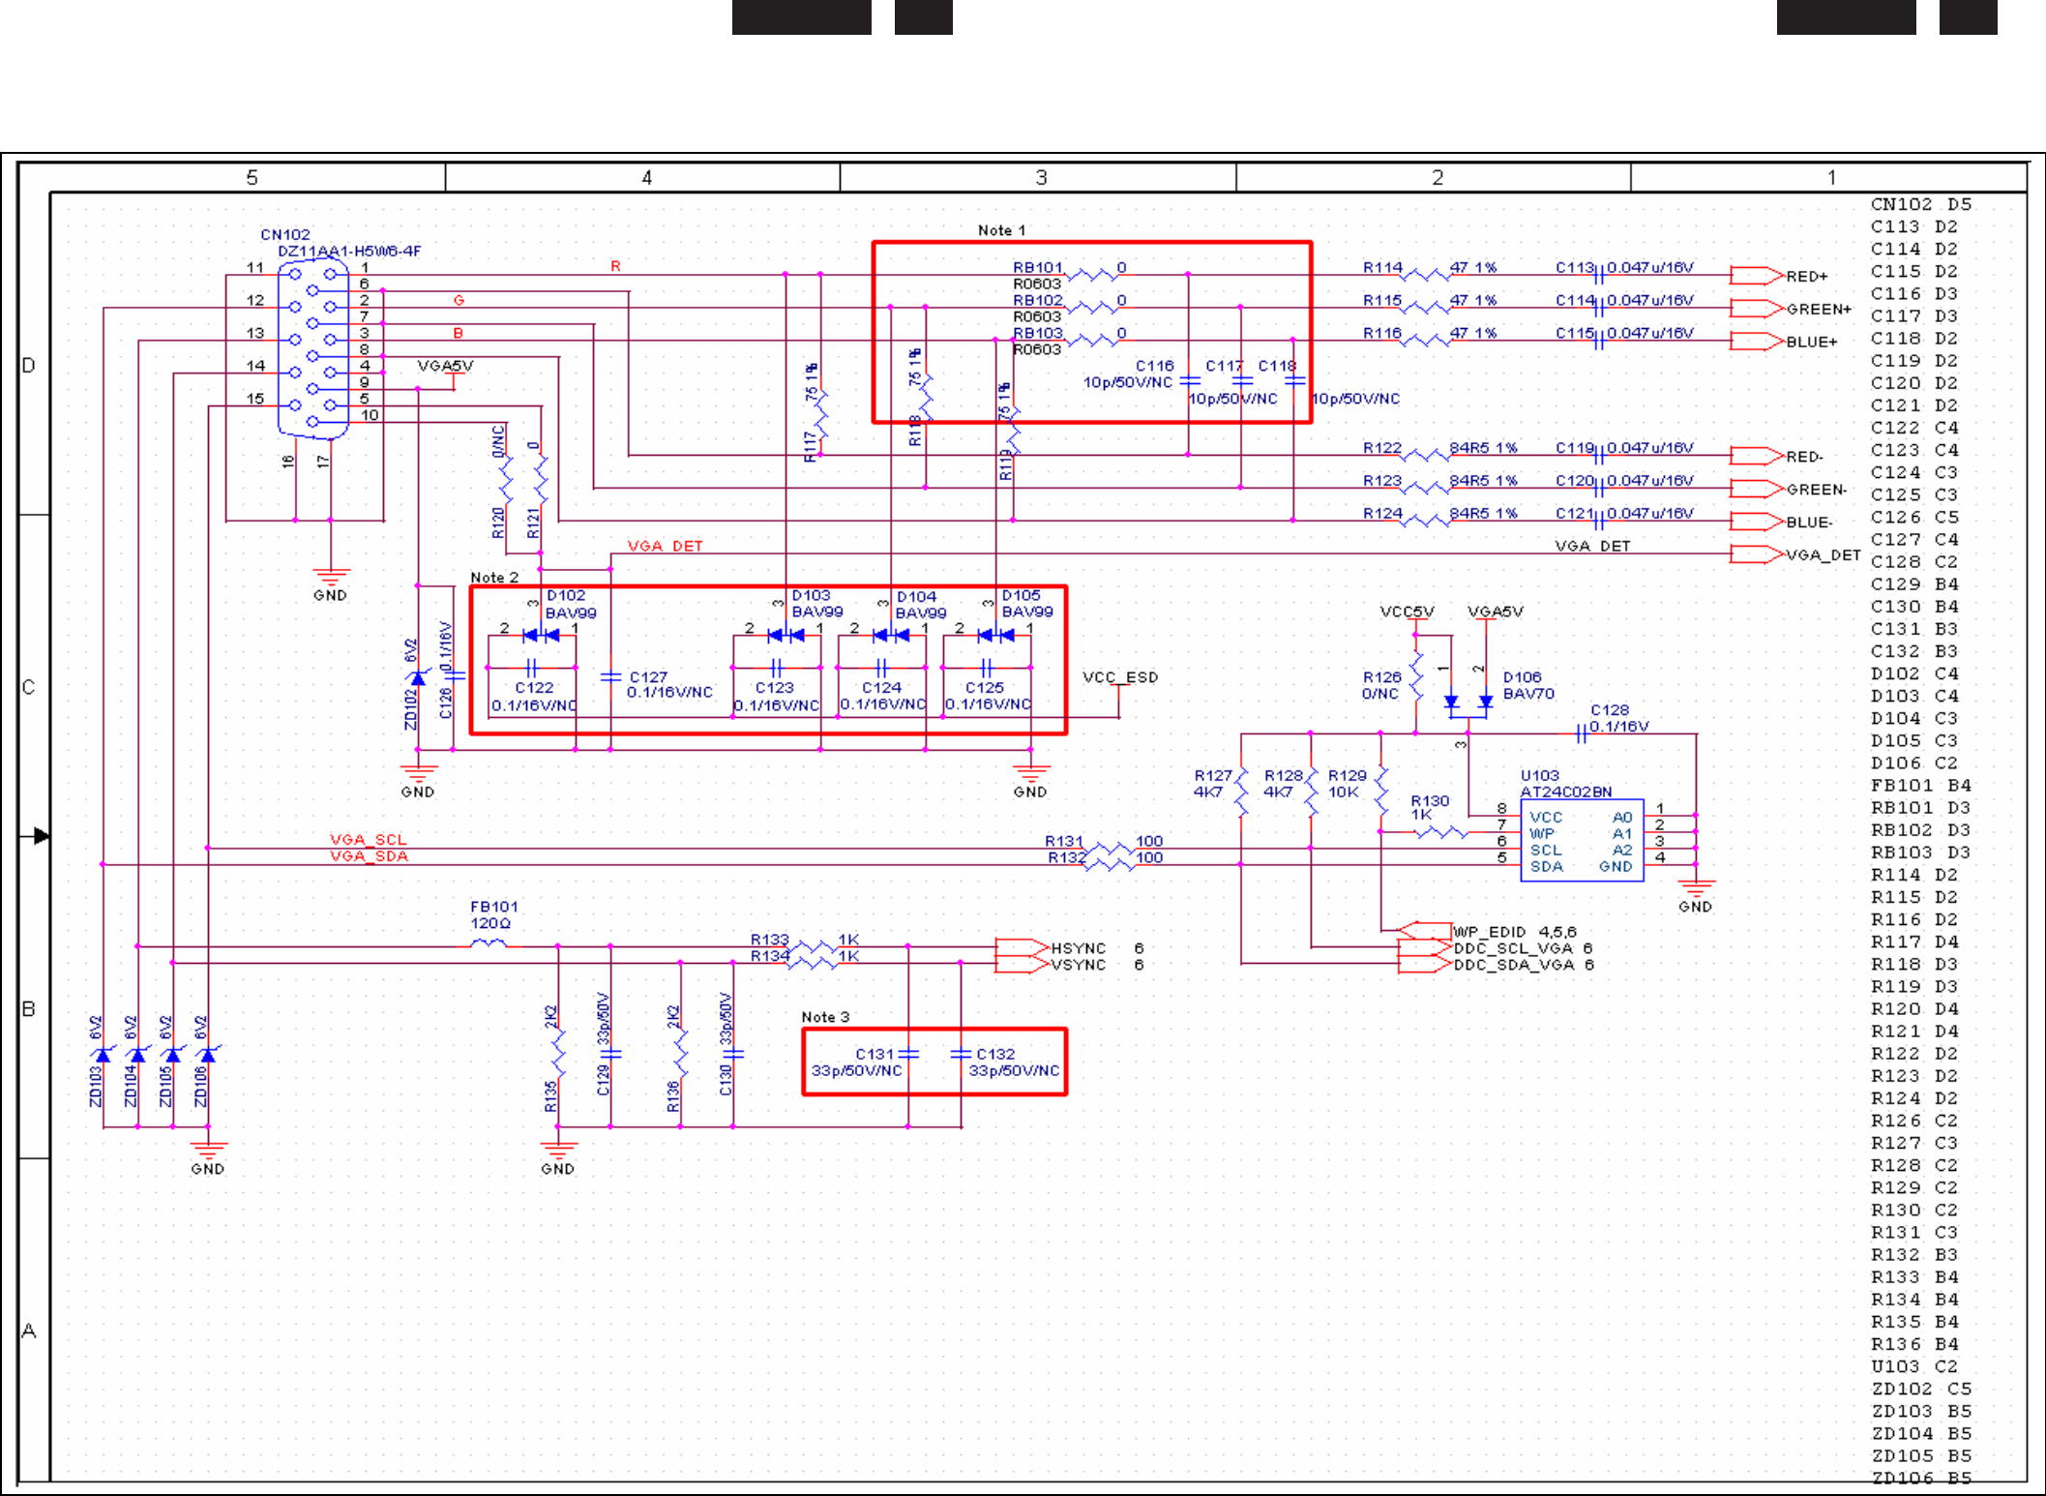Select the row C label on left border

tap(29, 687)
